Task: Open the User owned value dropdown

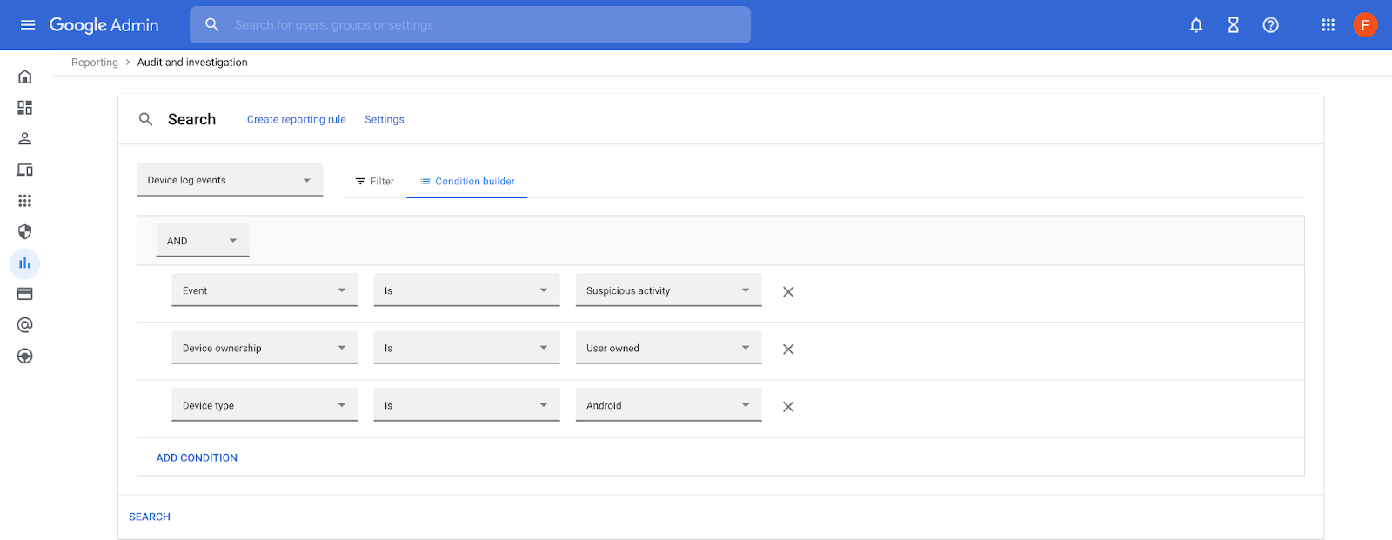Action: (668, 348)
